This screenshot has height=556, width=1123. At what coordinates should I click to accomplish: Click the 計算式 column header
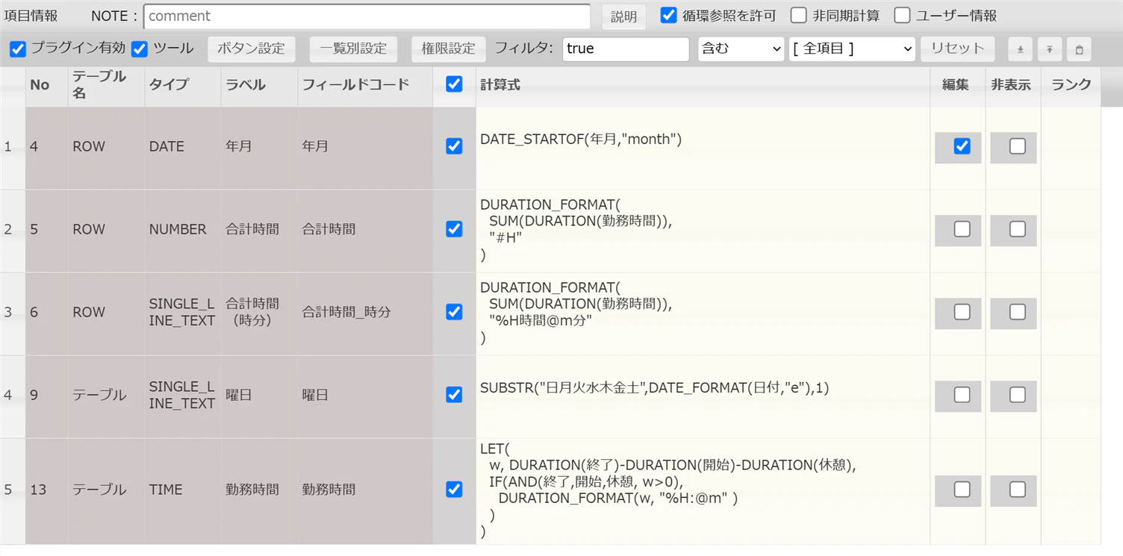(x=703, y=85)
